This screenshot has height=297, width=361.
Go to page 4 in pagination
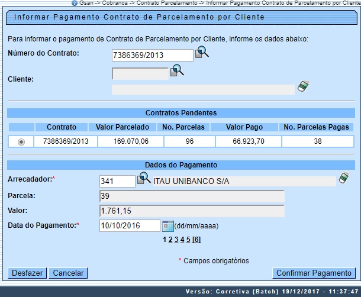click(182, 240)
